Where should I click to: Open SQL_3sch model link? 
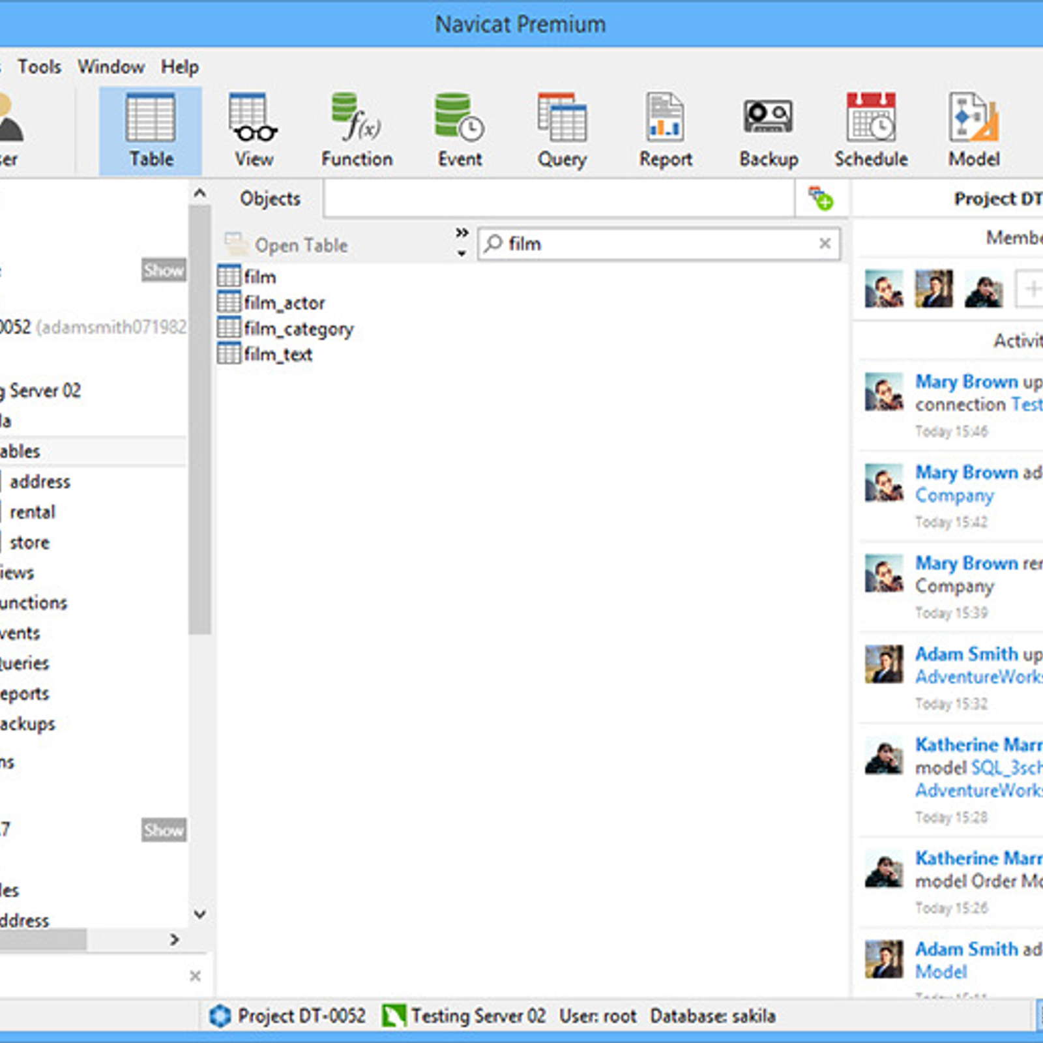[1007, 767]
